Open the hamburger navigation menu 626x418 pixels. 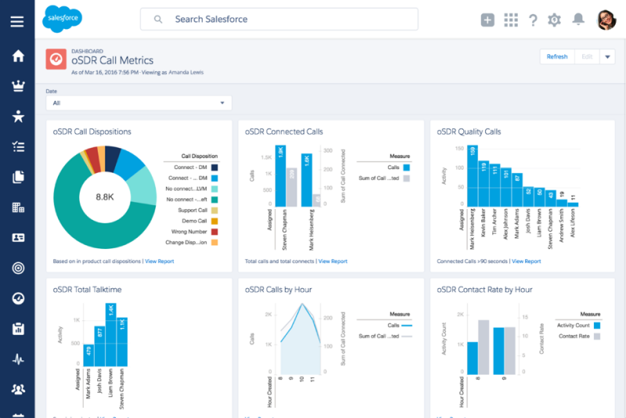point(17,21)
